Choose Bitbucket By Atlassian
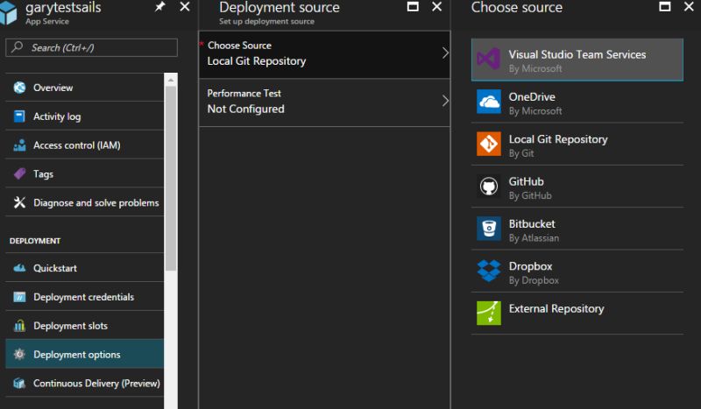 click(x=577, y=229)
